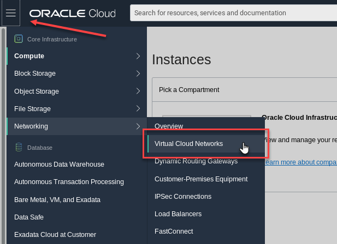337x244 pixels.
Task: Expand the Object Storage chevron
Action: 138,91
